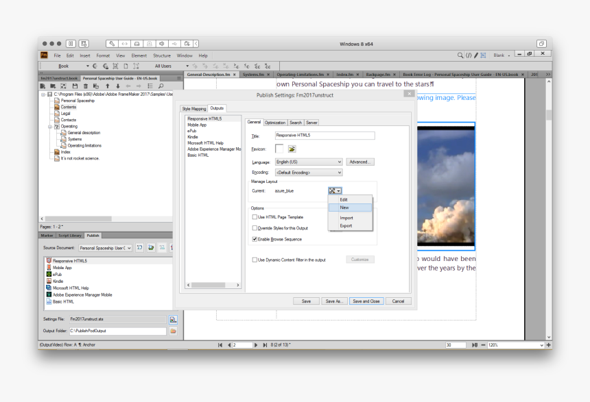Image resolution: width=590 pixels, height=402 pixels.
Task: Click the document vertical scrollbar thumb
Action: [x=549, y=114]
